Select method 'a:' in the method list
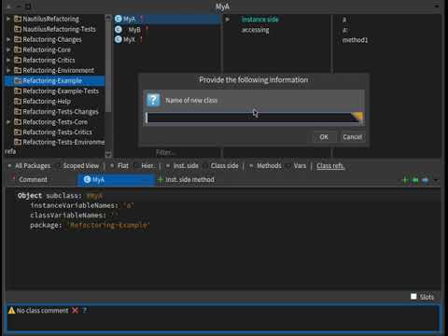The width and height of the screenshot is (448, 336). (344, 30)
